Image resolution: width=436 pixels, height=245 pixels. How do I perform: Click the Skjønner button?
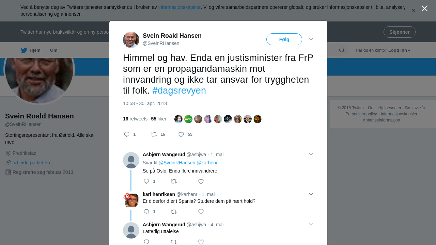click(x=399, y=32)
